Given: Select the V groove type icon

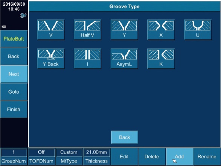Looking at the screenshot, I should click(x=50, y=30).
